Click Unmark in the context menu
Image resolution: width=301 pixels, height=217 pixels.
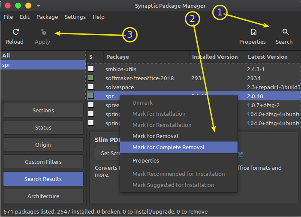coord(179,103)
